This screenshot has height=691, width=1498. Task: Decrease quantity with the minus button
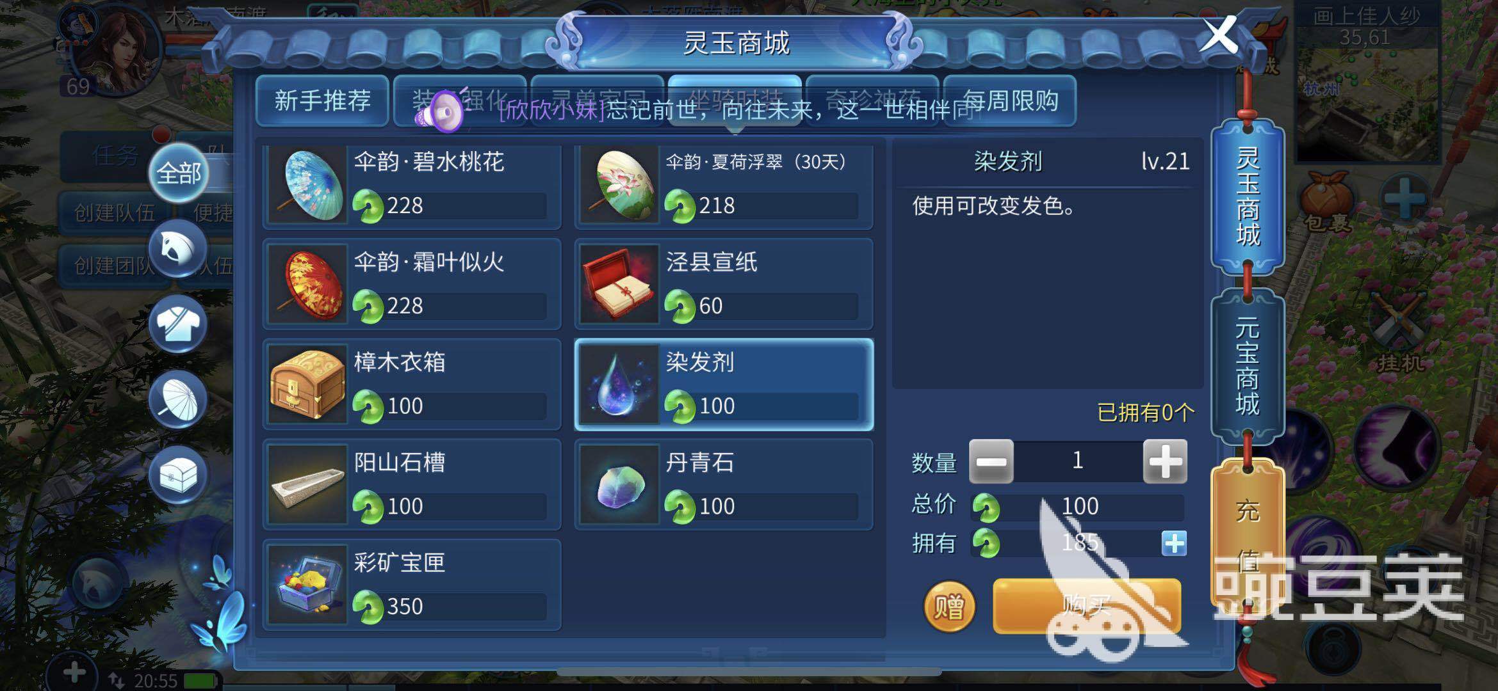pos(991,461)
